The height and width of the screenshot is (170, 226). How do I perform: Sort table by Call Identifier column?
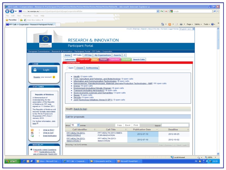coord(81,129)
